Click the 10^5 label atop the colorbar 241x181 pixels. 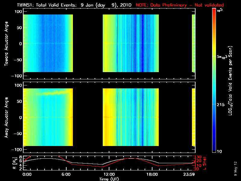[220, 10]
